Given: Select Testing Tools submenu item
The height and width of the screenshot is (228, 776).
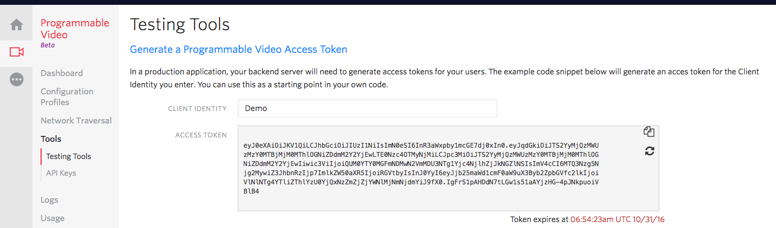Looking at the screenshot, I should 69,156.
